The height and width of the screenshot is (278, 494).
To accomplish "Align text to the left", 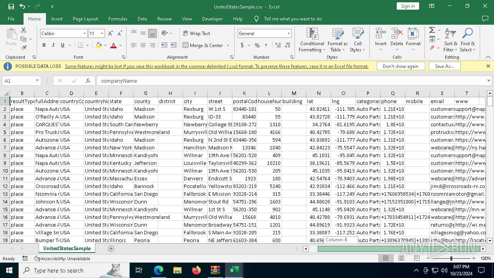I will 134,45.
